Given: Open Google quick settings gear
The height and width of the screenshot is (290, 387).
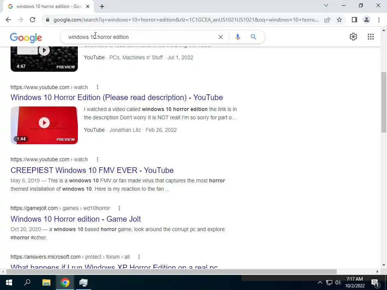Looking at the screenshot, I should click(x=353, y=37).
